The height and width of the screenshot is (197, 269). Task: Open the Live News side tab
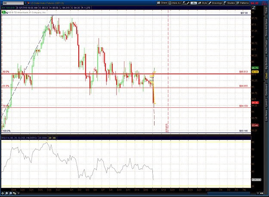pos(266,115)
